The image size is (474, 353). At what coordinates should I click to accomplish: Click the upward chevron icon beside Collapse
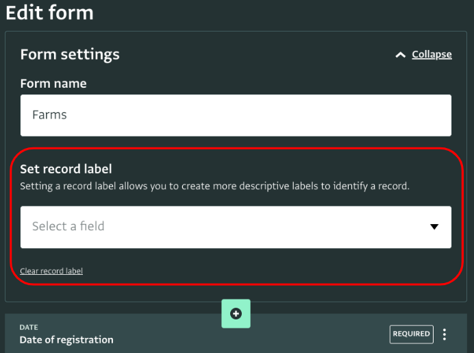[401, 55]
